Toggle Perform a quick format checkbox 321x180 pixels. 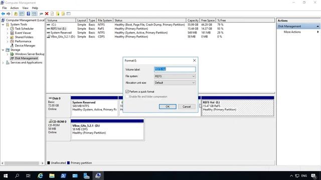(x=127, y=91)
